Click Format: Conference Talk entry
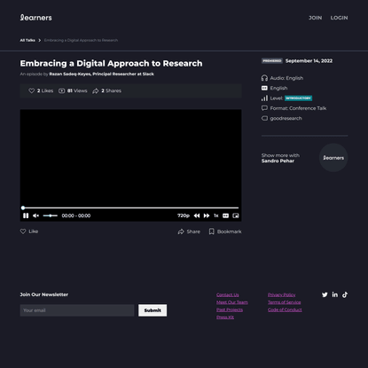This screenshot has height=368, width=368. (294, 108)
